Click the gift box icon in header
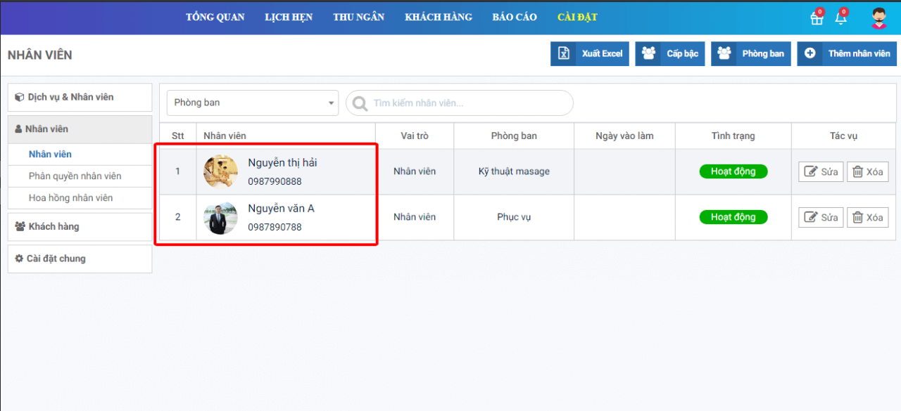901x411 pixels. pyautogui.click(x=817, y=18)
